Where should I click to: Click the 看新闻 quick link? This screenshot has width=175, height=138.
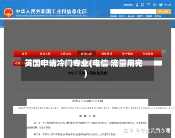[113, 16]
